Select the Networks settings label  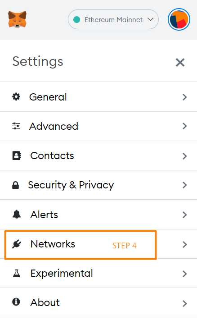(x=53, y=244)
